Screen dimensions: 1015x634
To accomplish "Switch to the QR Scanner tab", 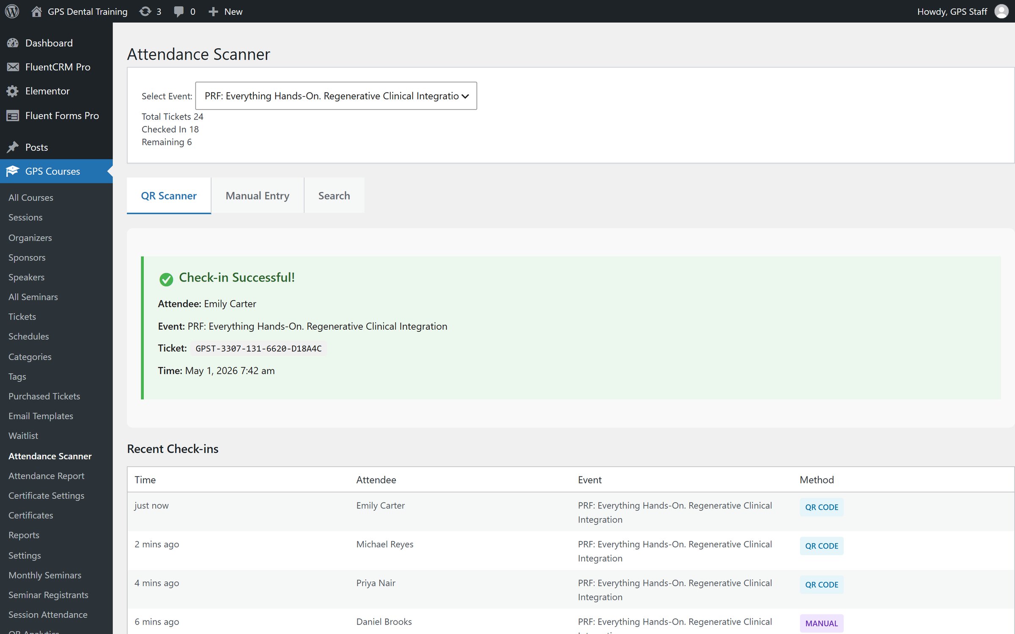I will (x=169, y=196).
